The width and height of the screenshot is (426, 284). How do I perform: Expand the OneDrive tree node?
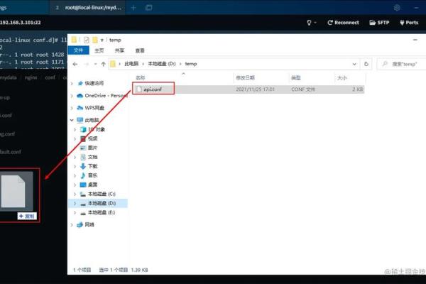72,96
